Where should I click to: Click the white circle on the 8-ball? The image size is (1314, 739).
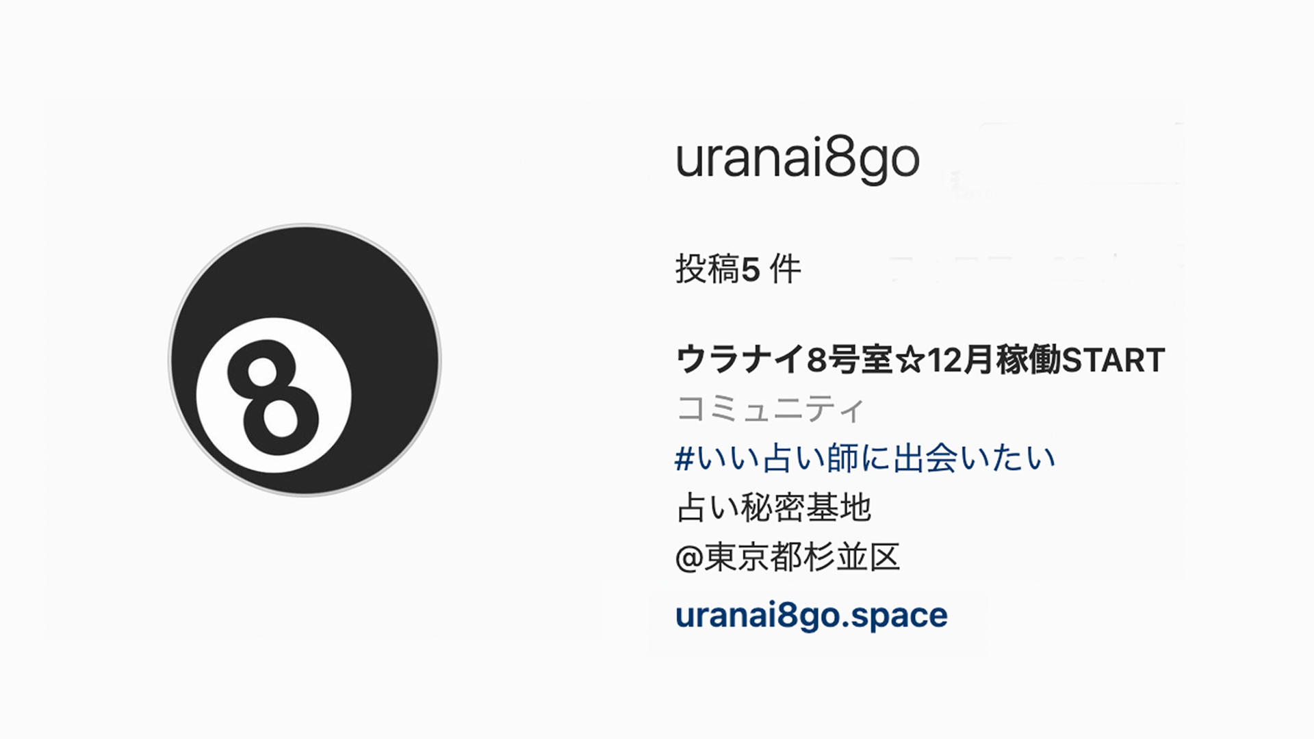[274, 396]
